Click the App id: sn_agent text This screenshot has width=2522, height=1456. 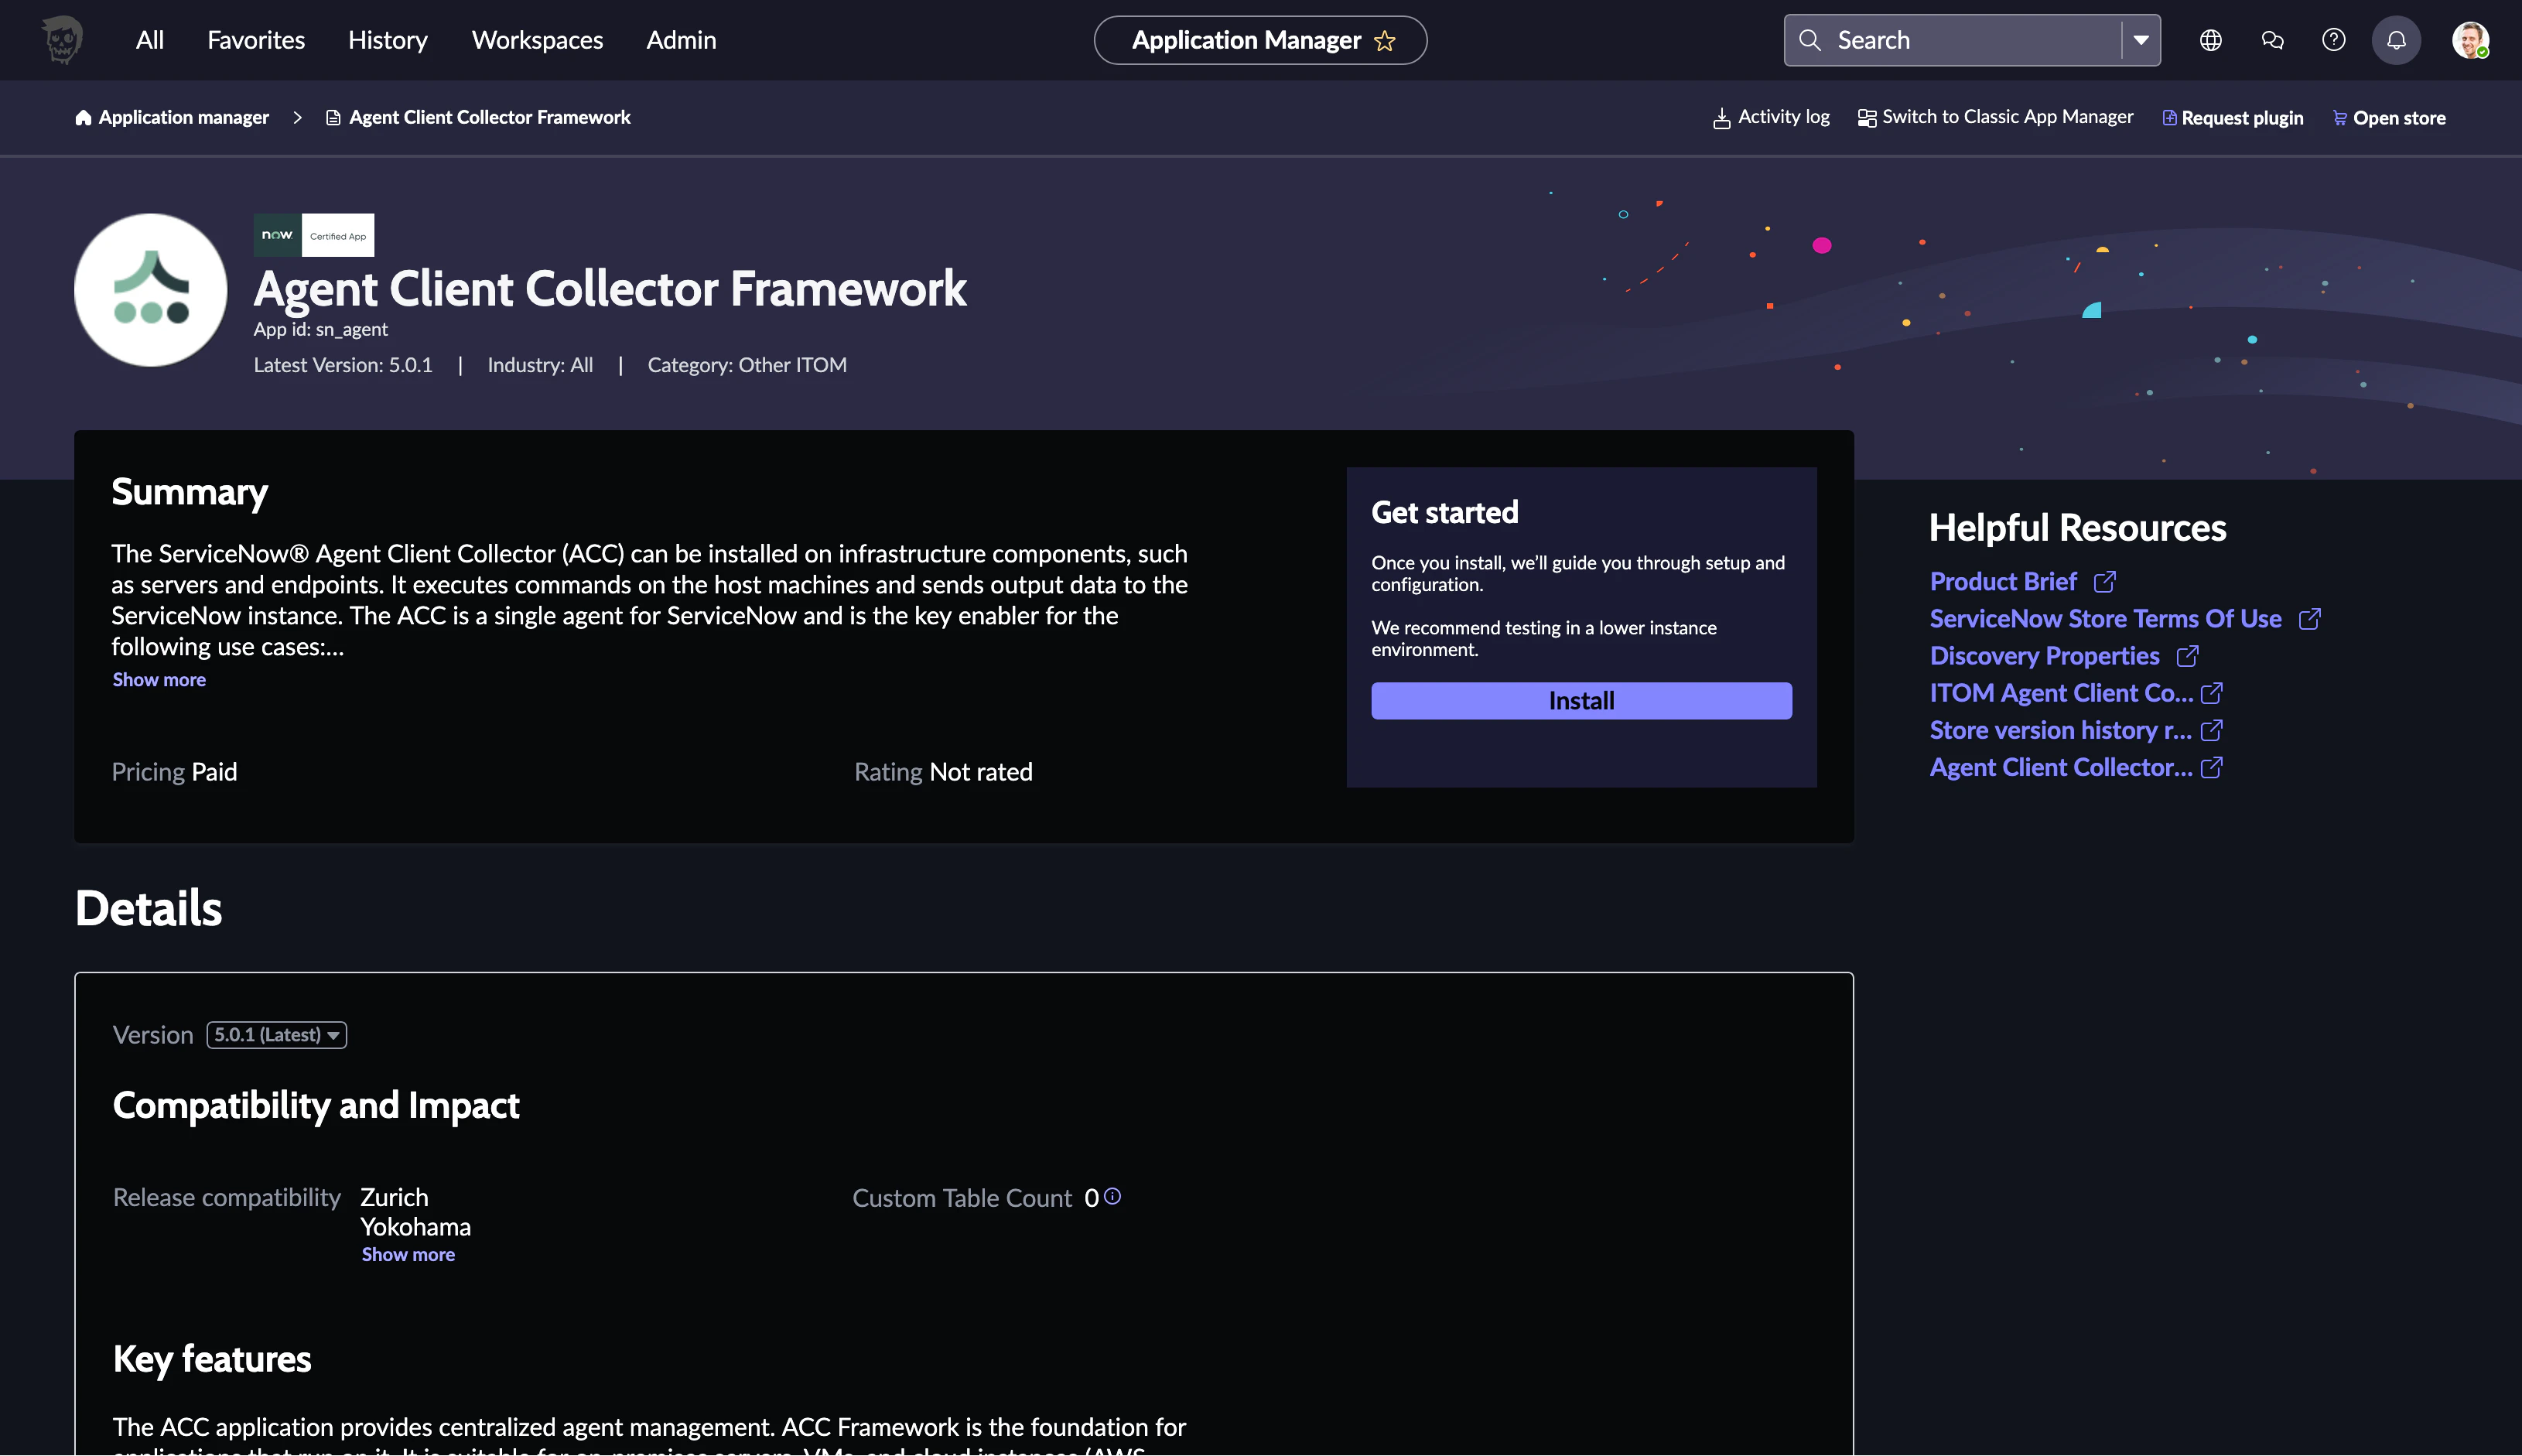[x=320, y=329]
